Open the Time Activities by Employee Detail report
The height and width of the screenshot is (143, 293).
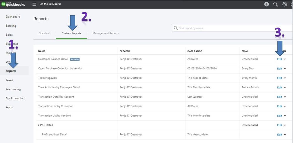pyautogui.click(x=59, y=87)
